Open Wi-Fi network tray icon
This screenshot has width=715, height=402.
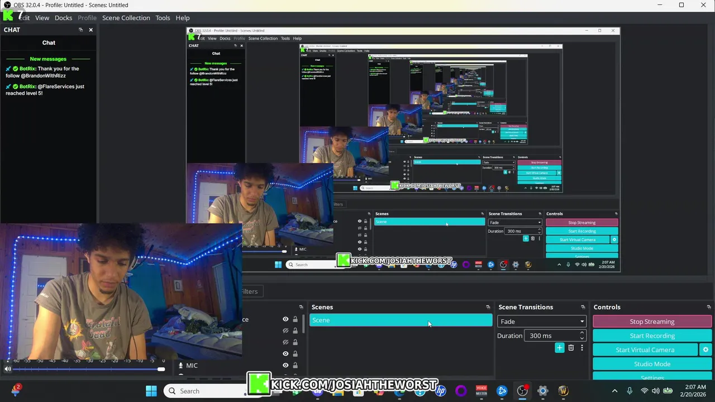pos(645,391)
